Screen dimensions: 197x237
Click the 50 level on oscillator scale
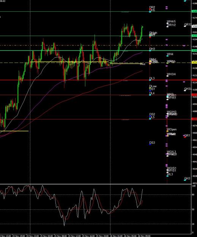tap(193, 209)
